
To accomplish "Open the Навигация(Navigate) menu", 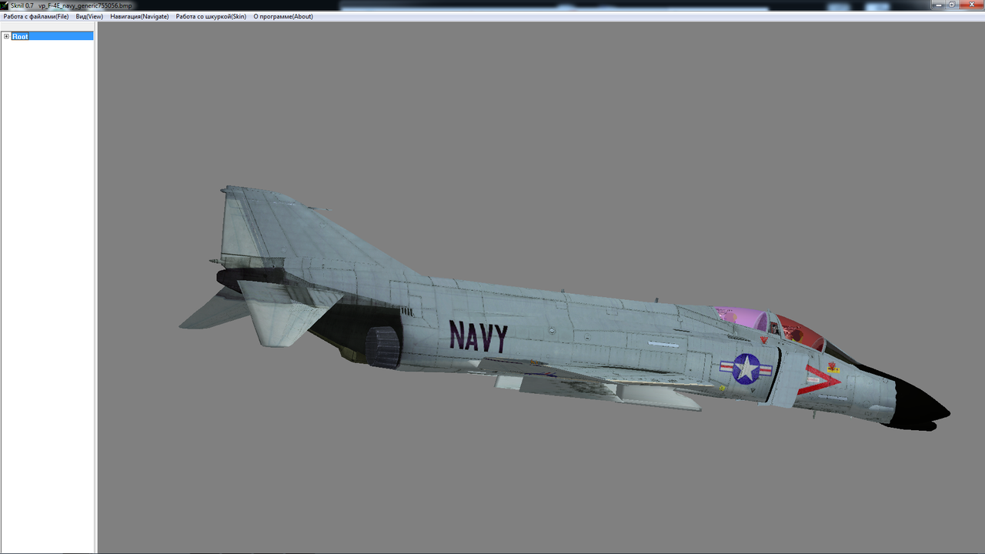I will [139, 16].
